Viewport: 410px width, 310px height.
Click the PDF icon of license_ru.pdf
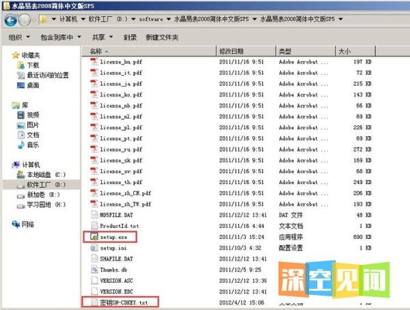pyautogui.click(x=94, y=149)
